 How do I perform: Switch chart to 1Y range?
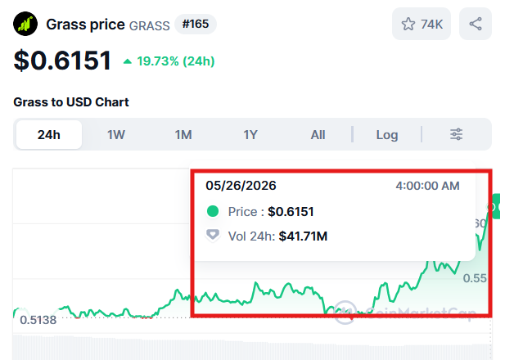[x=250, y=135]
